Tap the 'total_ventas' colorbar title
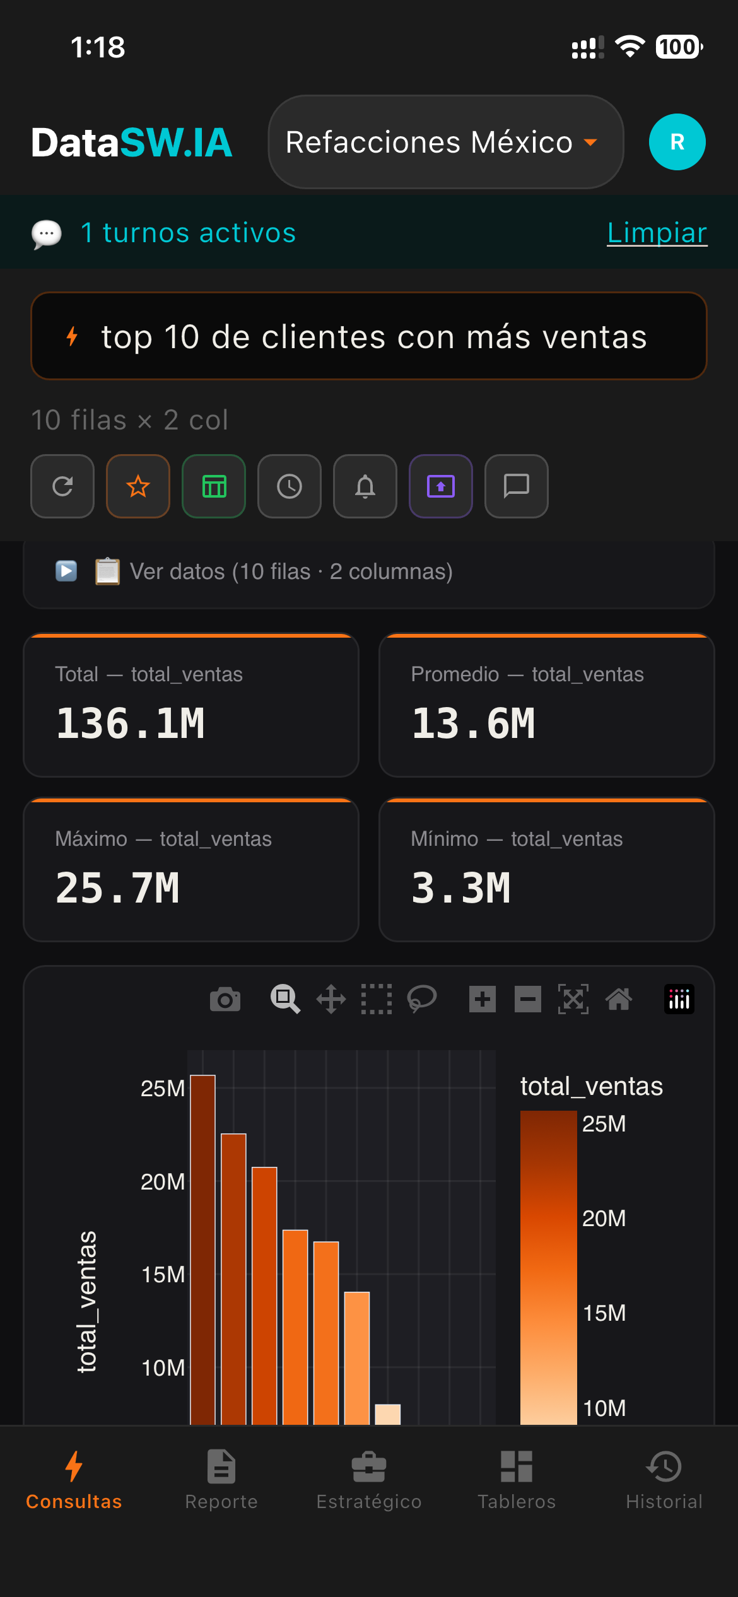Screen dimensions: 738x1597 [592, 1086]
